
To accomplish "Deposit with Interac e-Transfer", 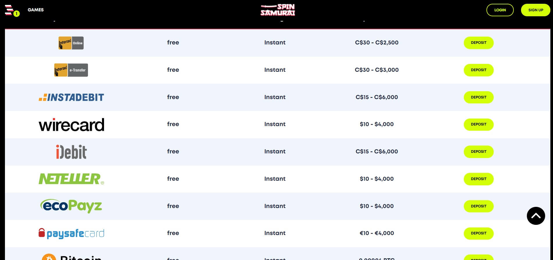I will pos(479,70).
